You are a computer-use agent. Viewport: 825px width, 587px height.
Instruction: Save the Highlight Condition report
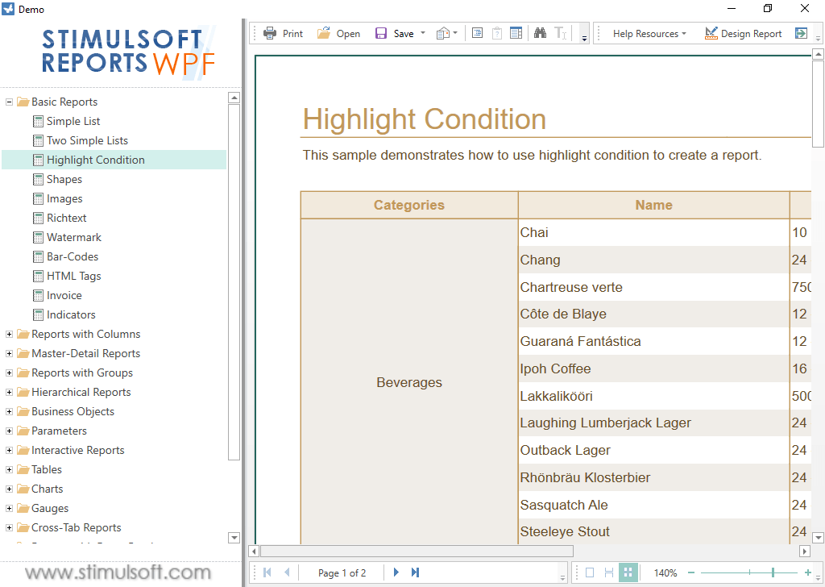coord(394,33)
